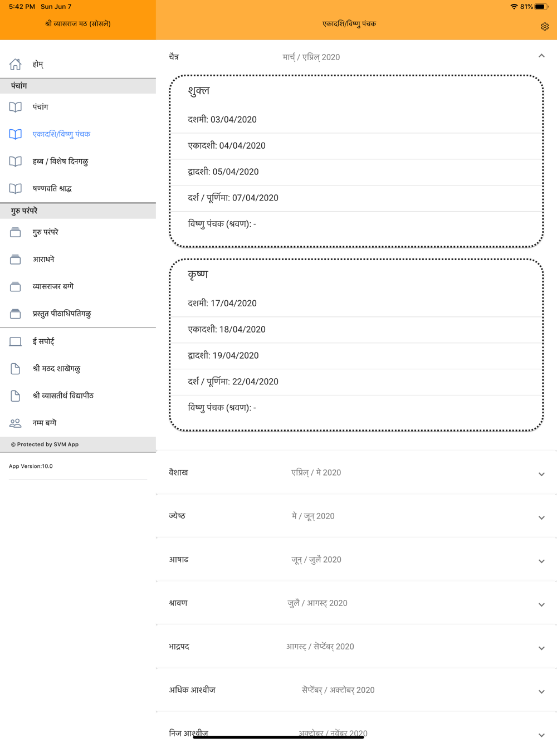Click the शुक्ल एकादशी 04/04/2020 row
The height and width of the screenshot is (743, 557).
356,146
